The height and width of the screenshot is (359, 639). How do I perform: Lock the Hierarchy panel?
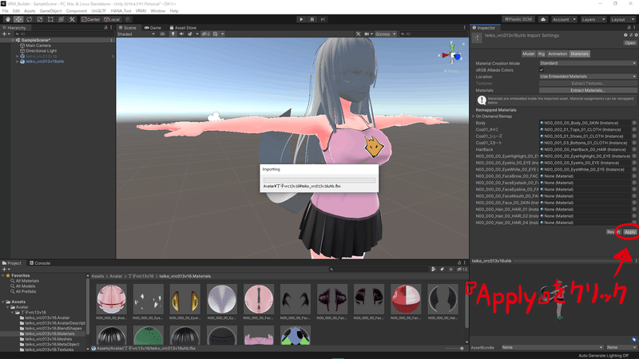105,27
